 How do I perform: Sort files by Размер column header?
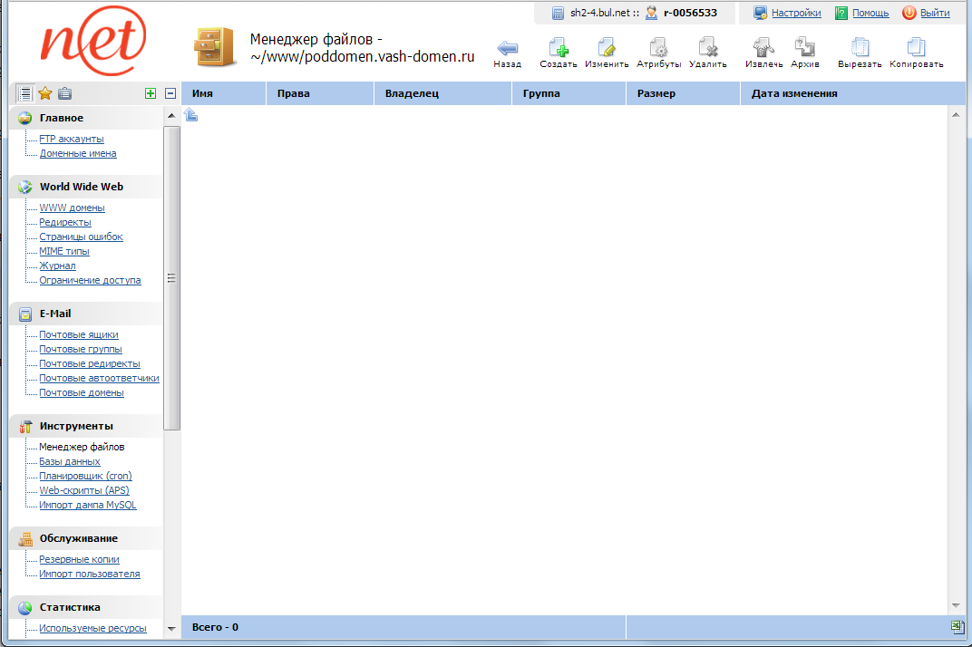tap(656, 93)
